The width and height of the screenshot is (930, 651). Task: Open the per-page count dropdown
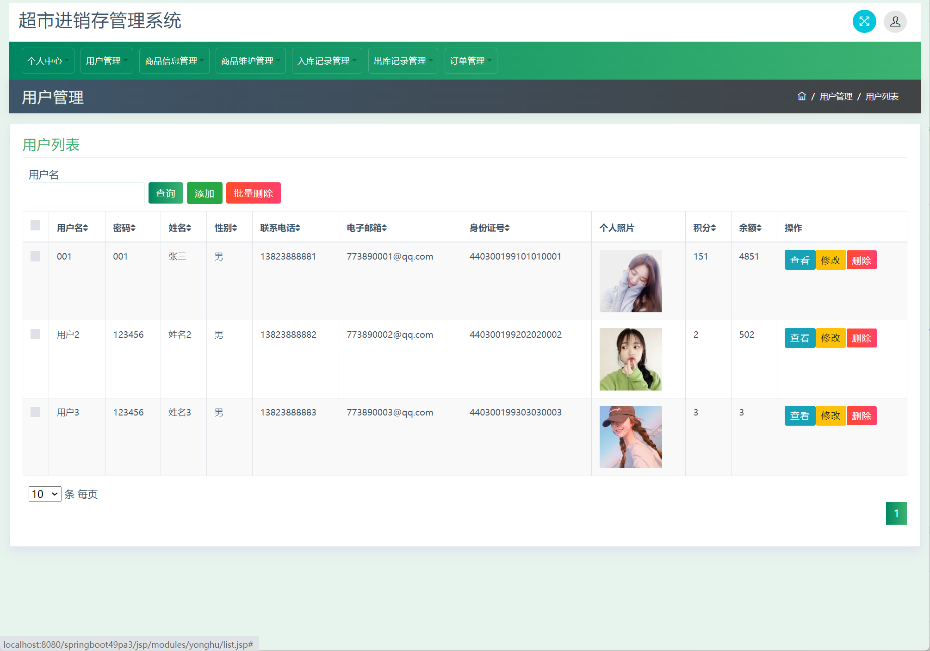coord(45,494)
